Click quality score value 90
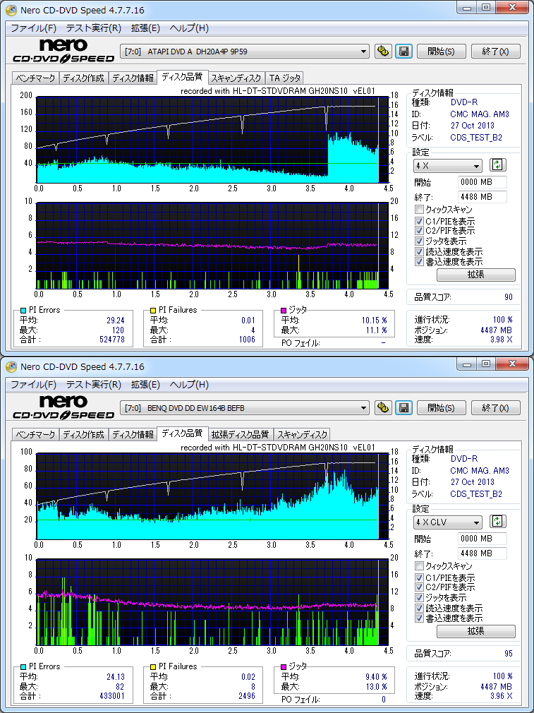This screenshot has width=534, height=713. [x=508, y=297]
